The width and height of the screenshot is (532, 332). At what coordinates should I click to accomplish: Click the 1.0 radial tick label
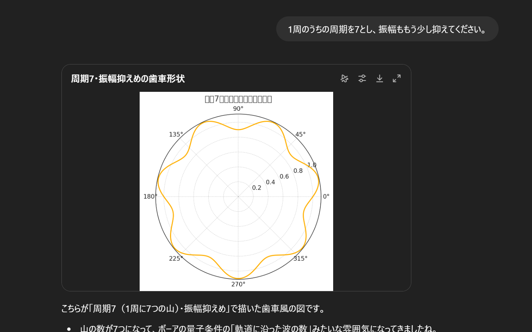click(x=312, y=165)
